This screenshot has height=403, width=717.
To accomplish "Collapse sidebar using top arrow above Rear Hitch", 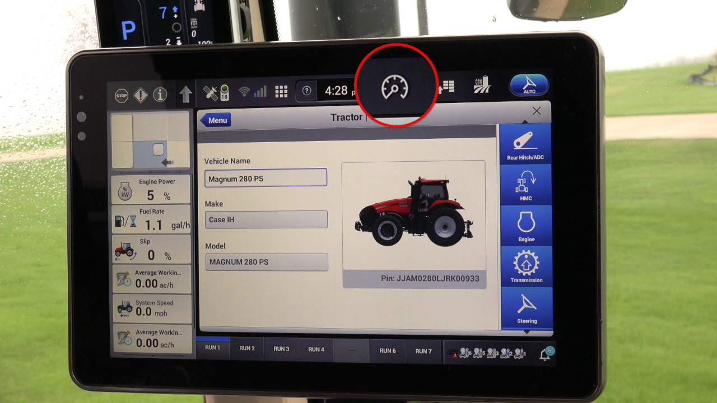I will click(525, 121).
